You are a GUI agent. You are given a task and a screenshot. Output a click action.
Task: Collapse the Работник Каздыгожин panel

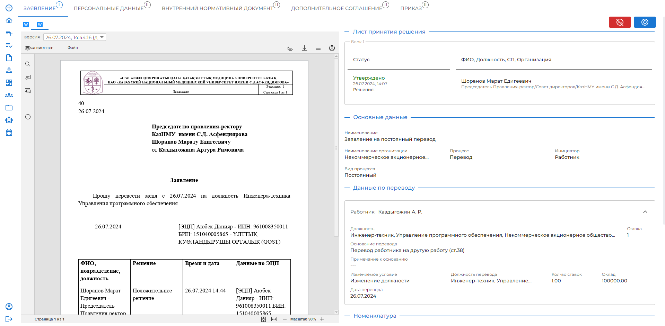coord(645,212)
